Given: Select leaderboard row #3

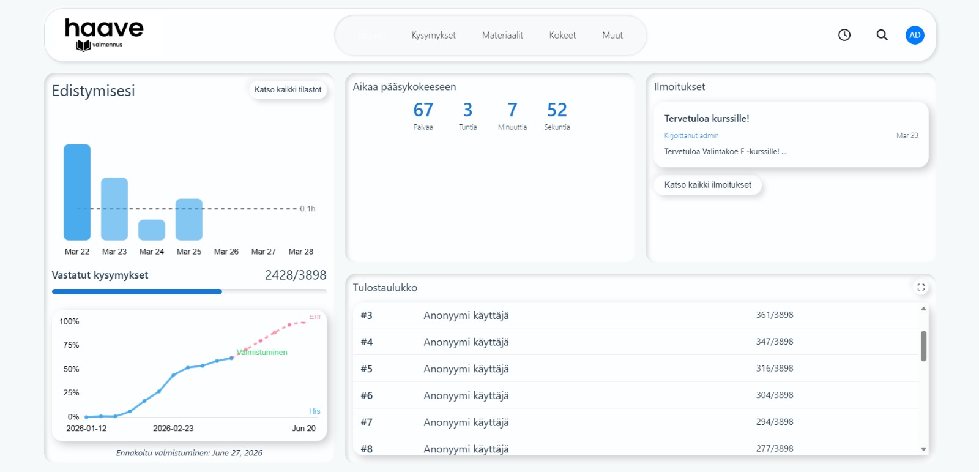Looking at the screenshot, I should [636, 315].
